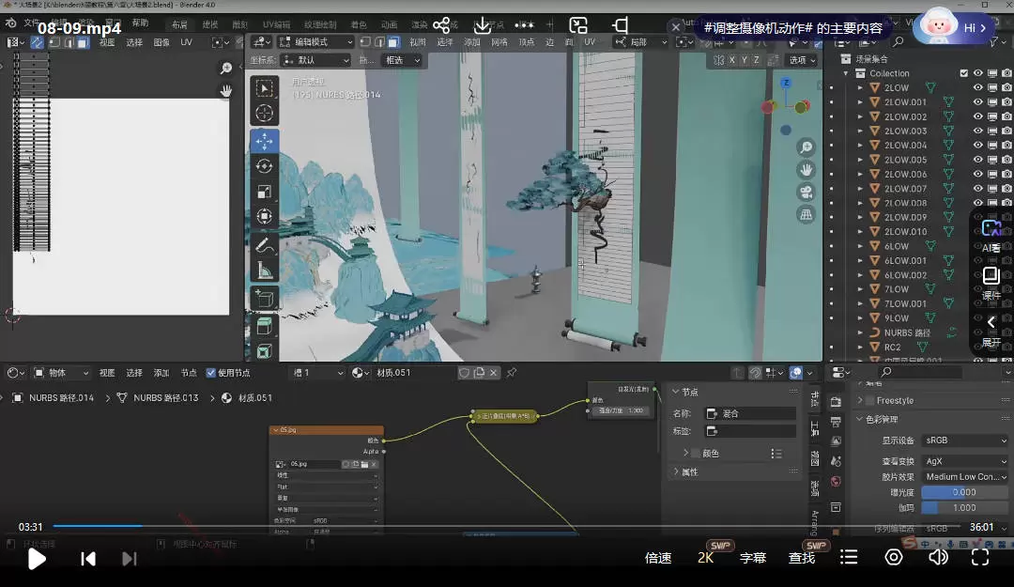Click the viewport zoom magnifier gizmo
The image size is (1014, 587).
[x=806, y=147]
